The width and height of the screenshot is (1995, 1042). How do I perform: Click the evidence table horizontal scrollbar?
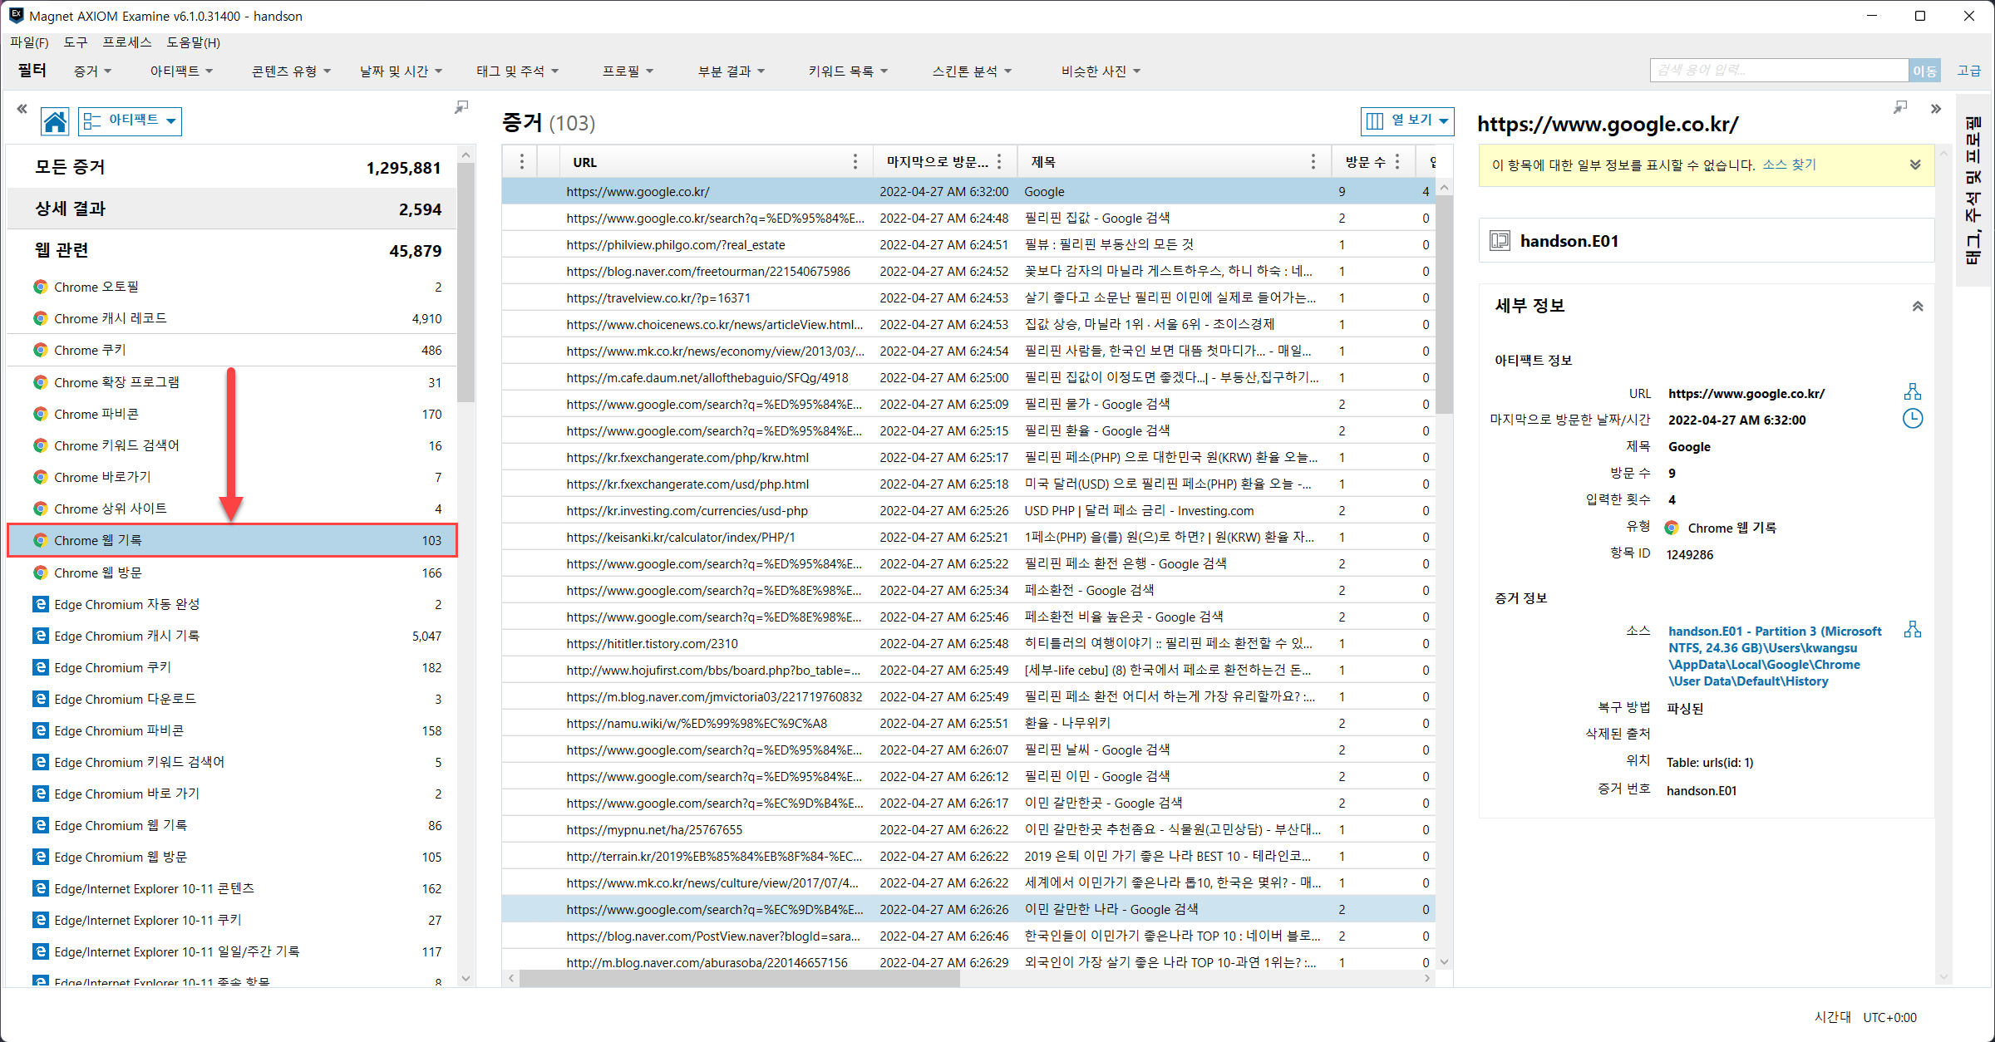[x=740, y=979]
